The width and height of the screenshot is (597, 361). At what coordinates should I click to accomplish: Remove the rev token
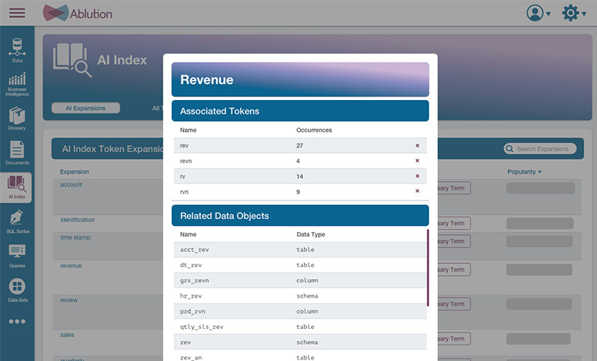[x=417, y=145]
